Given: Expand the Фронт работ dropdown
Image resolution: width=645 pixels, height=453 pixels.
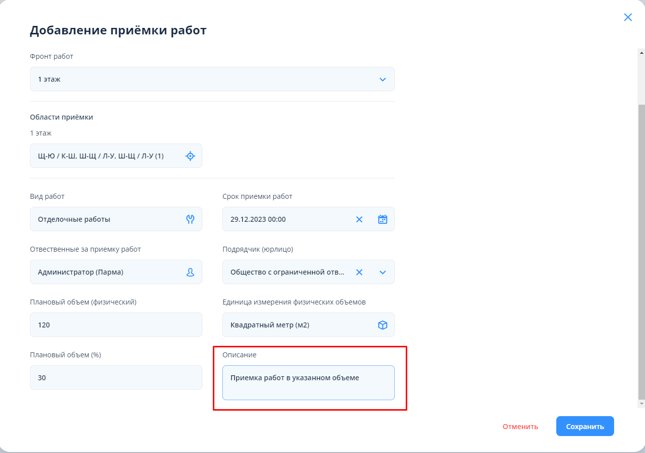Looking at the screenshot, I should point(382,79).
